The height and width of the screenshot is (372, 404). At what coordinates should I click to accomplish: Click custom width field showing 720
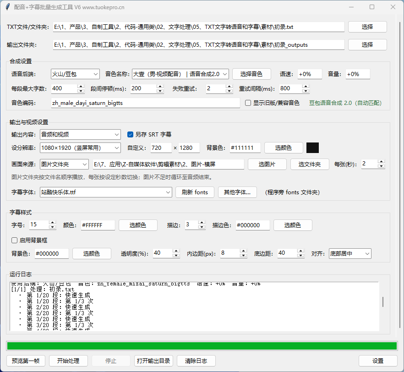coord(161,148)
